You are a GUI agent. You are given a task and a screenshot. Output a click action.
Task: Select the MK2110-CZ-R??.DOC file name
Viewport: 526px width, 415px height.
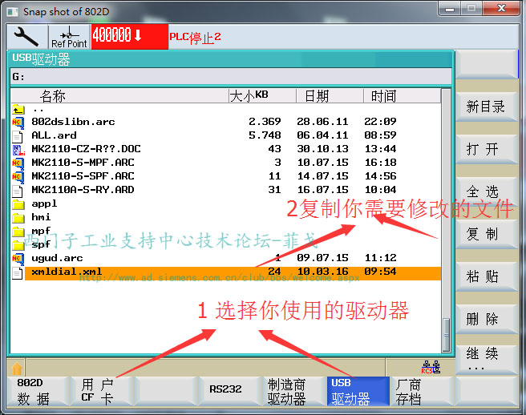pos(87,149)
